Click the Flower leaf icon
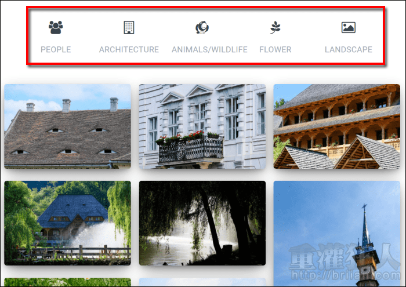Image resolution: width=406 pixels, height=287 pixels. coord(275,27)
